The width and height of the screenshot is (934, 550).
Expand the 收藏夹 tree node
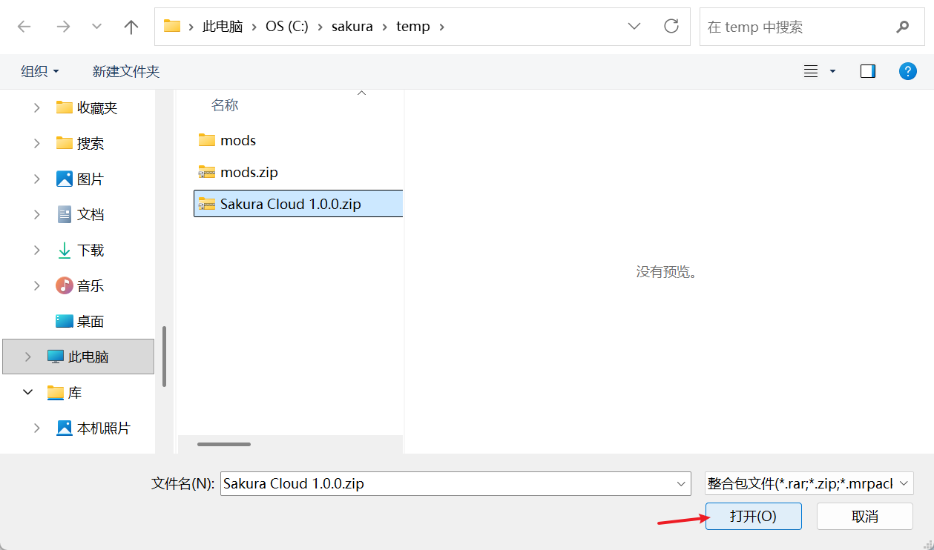point(36,107)
